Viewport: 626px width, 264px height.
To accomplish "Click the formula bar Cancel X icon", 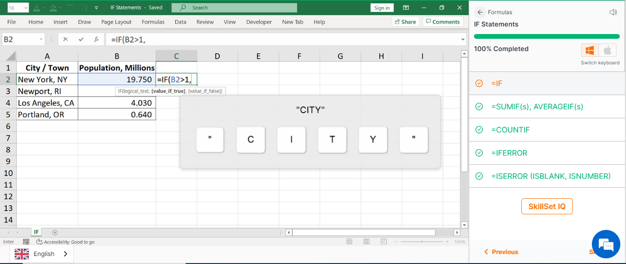I will tap(65, 40).
